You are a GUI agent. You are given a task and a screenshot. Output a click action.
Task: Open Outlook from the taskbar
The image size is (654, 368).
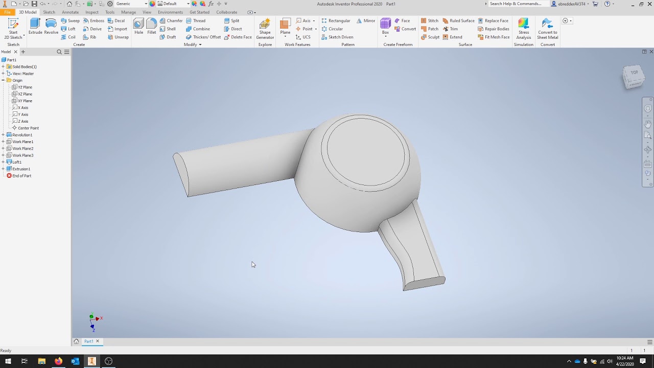tap(75, 361)
